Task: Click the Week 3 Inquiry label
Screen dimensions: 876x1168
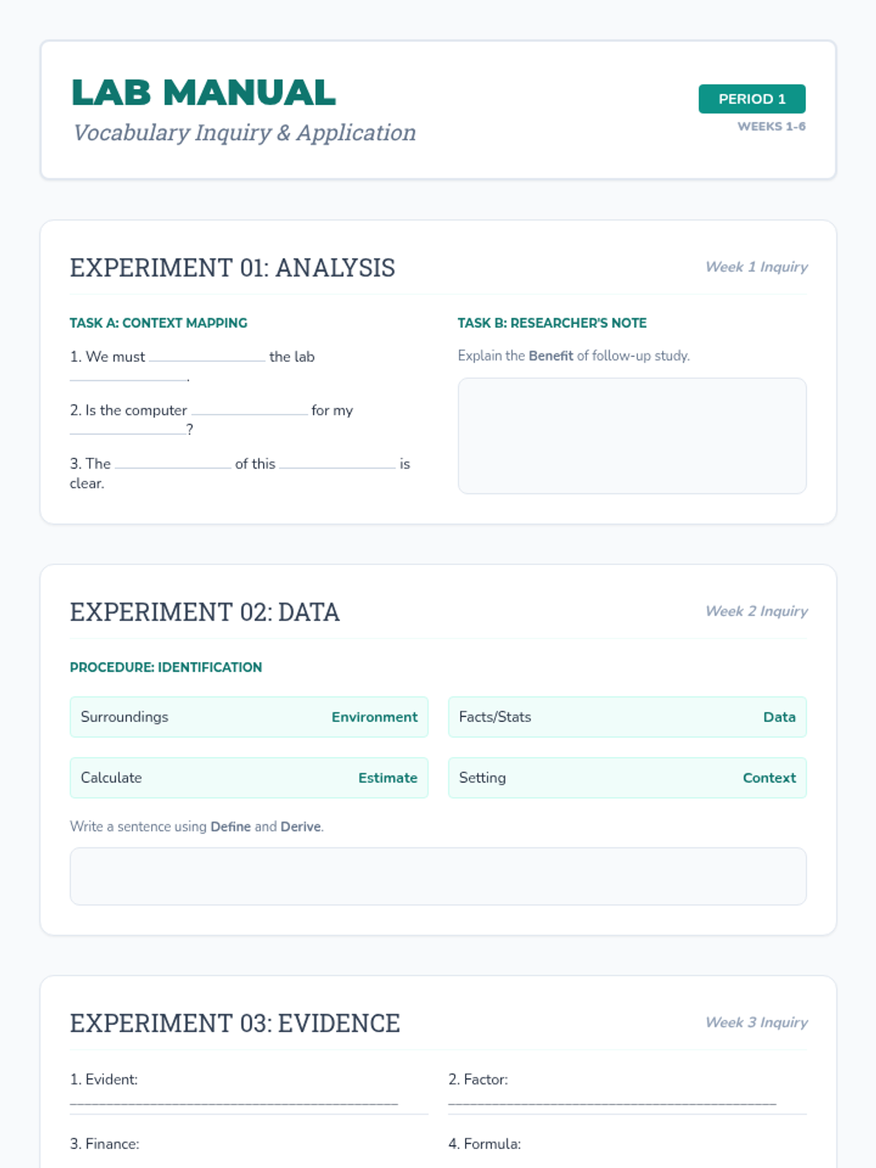Action: coord(756,1023)
